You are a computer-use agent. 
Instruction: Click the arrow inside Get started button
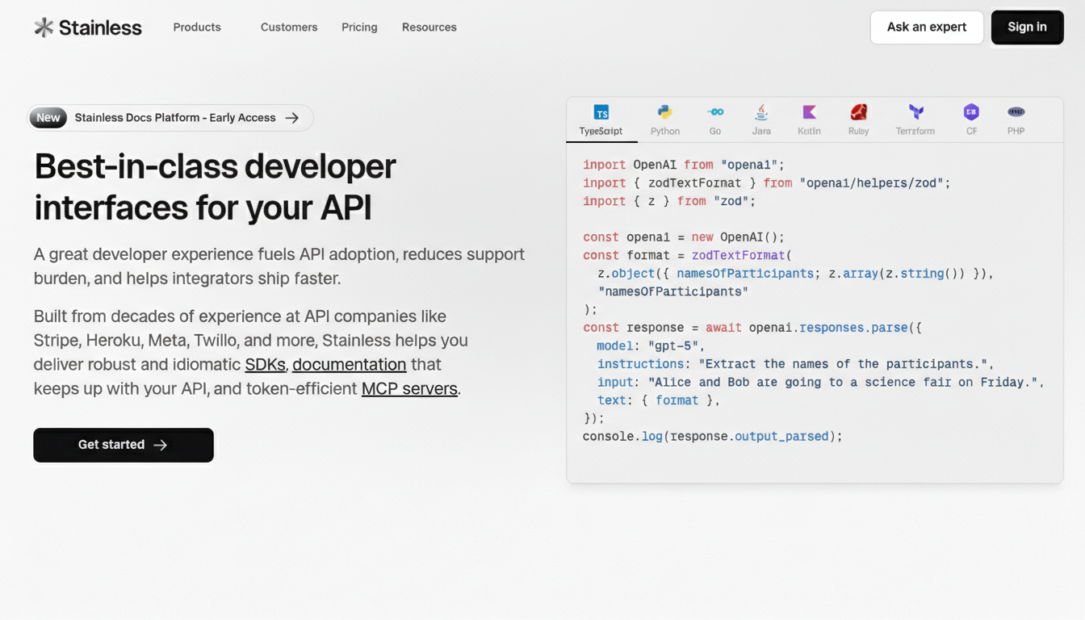(161, 445)
